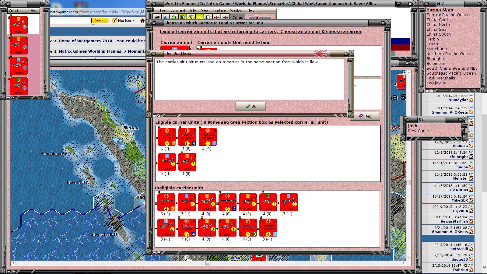The image size is (487, 274).
Task: Open the post icon beside Numdydar
Action: pos(471,100)
